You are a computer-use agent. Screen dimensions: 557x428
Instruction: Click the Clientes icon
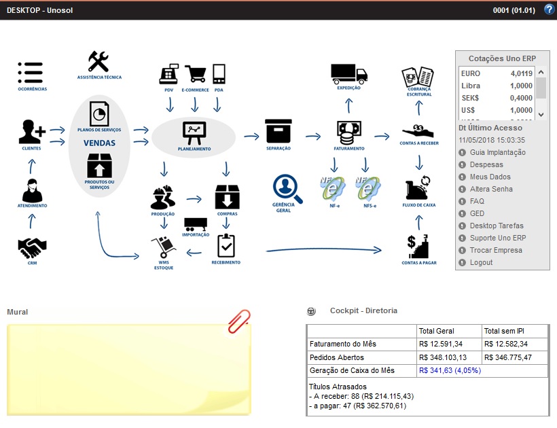pos(32,132)
